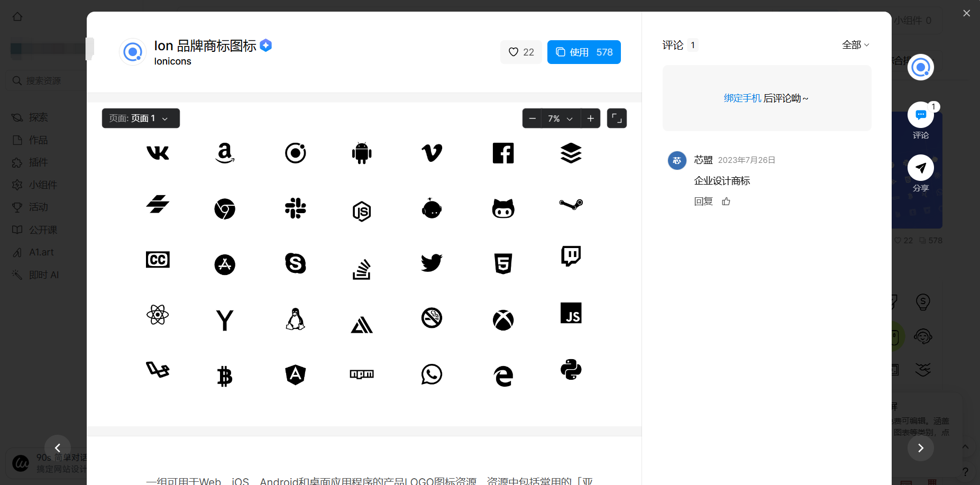
Task: Click the home icon at top left
Action: pyautogui.click(x=17, y=16)
